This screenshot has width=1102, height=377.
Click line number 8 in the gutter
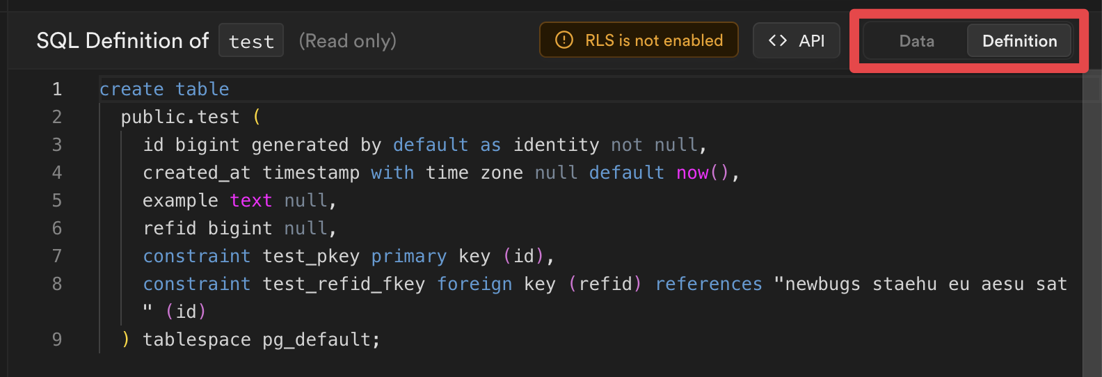coord(57,284)
